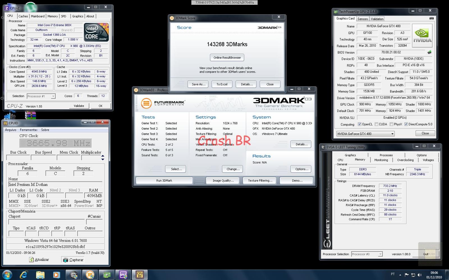Open Monitoring tab in E-LEET
Viewport: 449px width, 280px height.
(381, 160)
